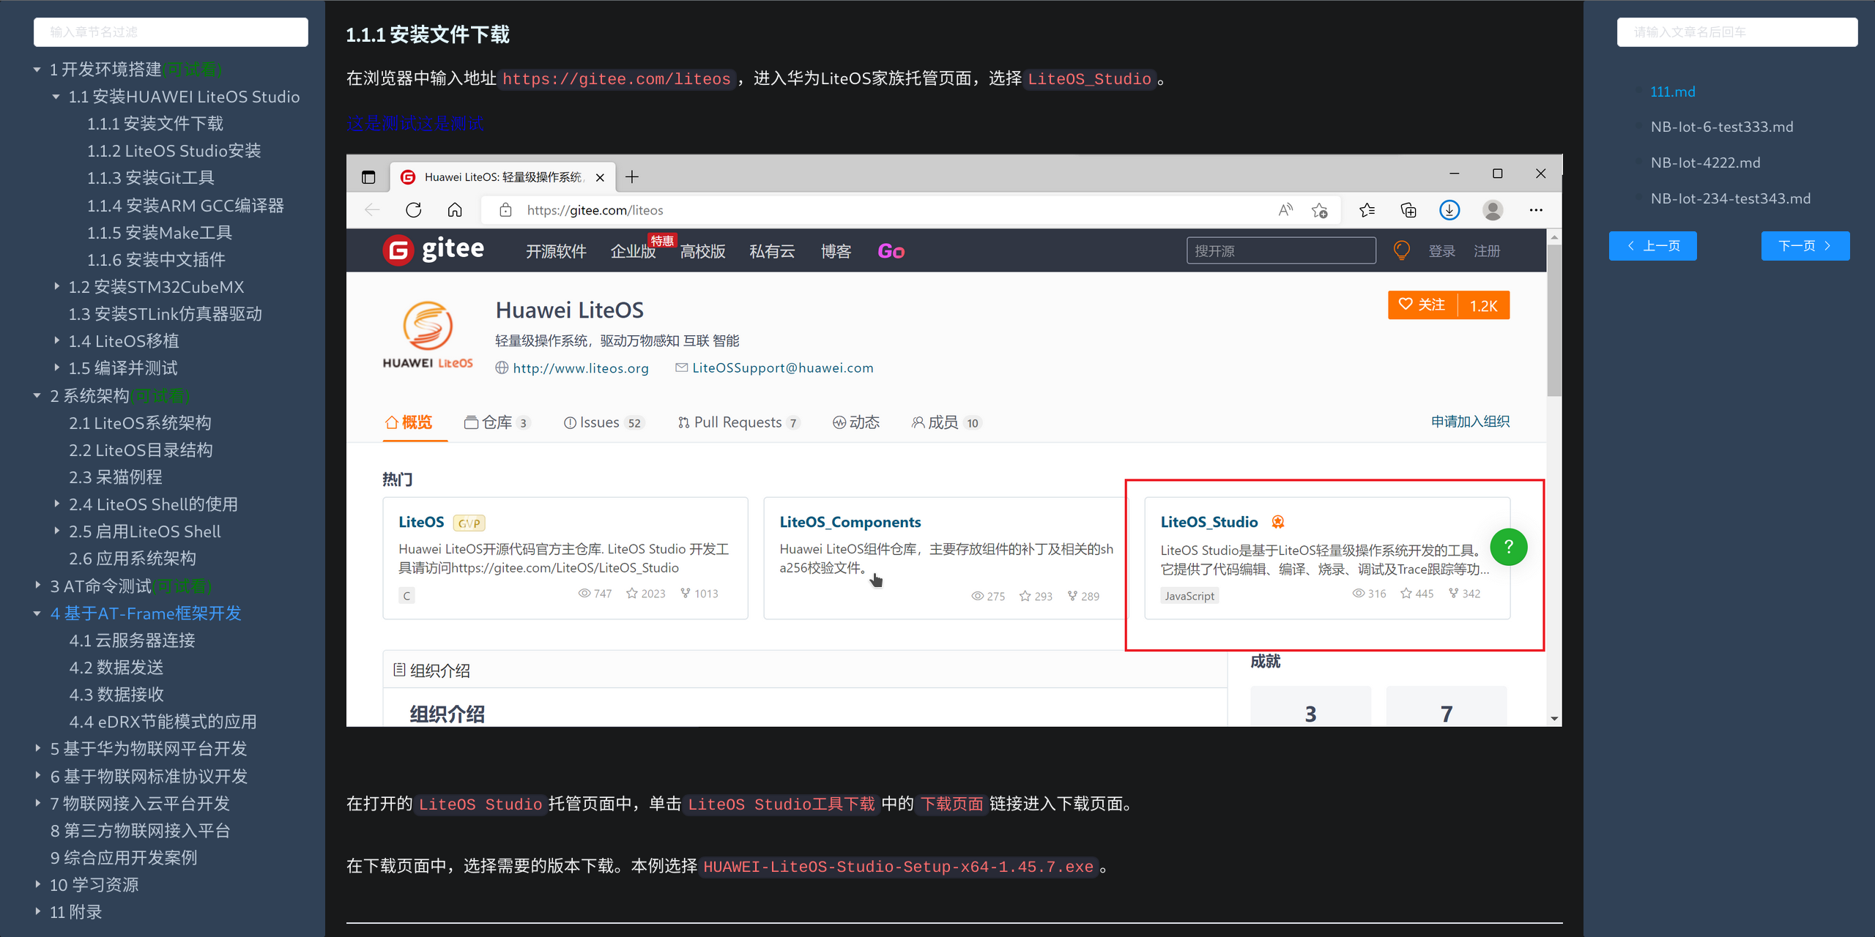Click the green help question mark button
The width and height of the screenshot is (1875, 937).
1508,547
